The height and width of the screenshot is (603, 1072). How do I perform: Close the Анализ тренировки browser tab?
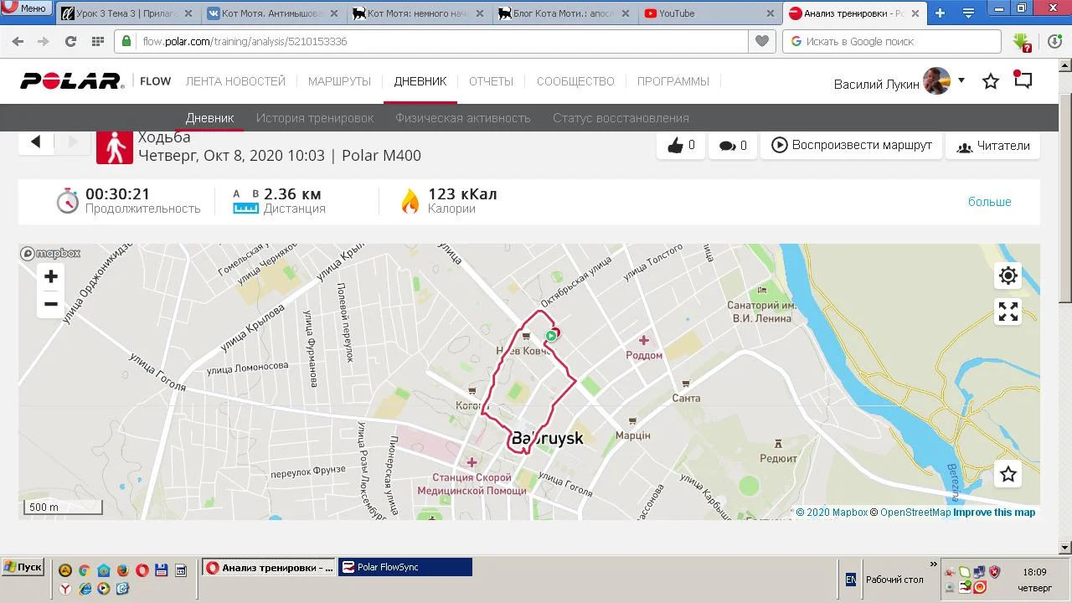pos(916,13)
